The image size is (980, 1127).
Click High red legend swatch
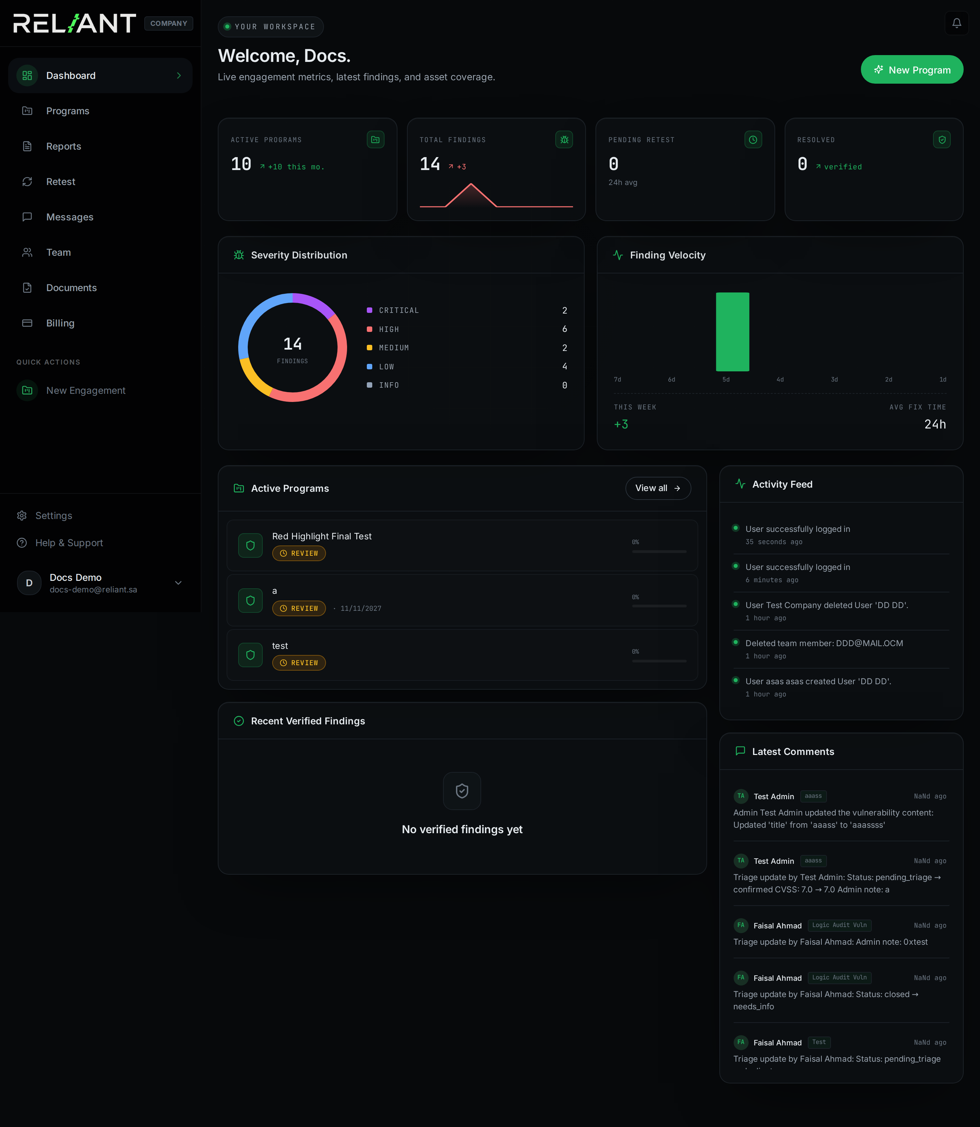tap(369, 329)
